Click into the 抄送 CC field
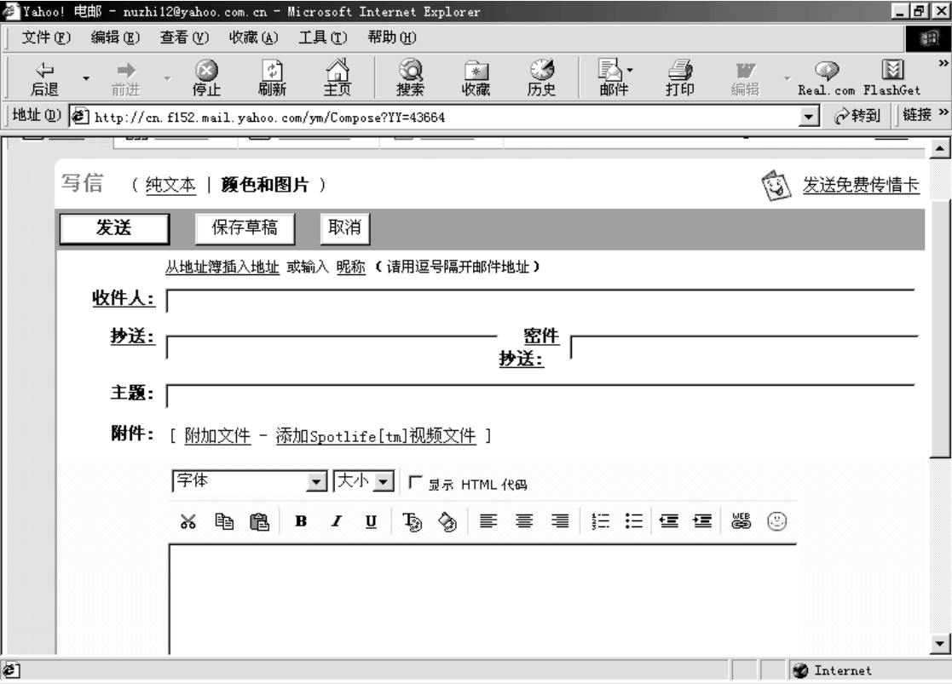The image size is (952, 684). (x=332, y=348)
